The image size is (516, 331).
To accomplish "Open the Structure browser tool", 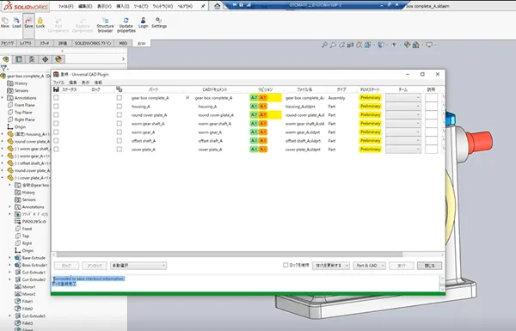I will pyautogui.click(x=105, y=25).
